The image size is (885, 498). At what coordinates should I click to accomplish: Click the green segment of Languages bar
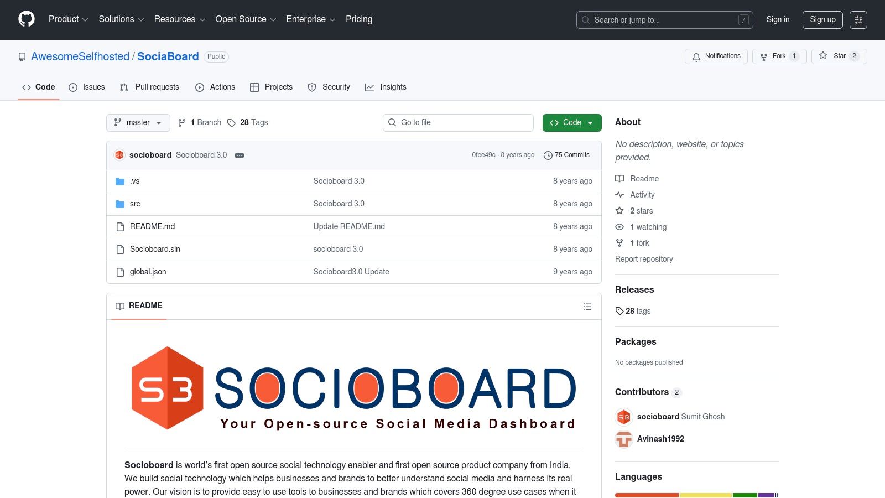point(745,495)
